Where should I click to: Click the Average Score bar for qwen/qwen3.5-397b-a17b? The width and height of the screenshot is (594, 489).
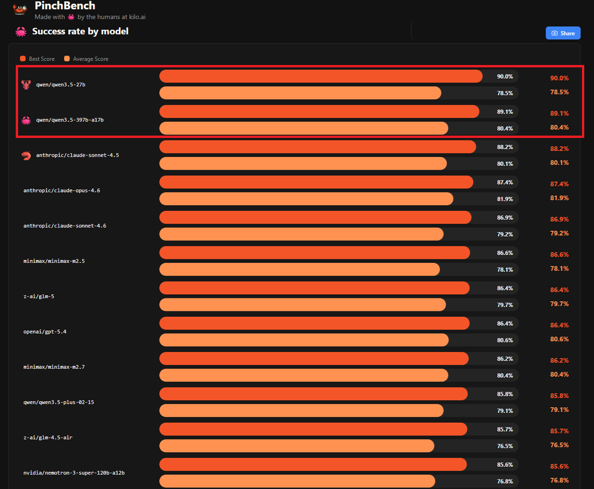(x=304, y=128)
